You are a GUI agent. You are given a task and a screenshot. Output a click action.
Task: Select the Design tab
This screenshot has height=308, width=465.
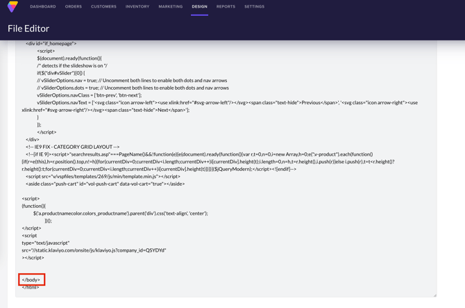point(199,7)
